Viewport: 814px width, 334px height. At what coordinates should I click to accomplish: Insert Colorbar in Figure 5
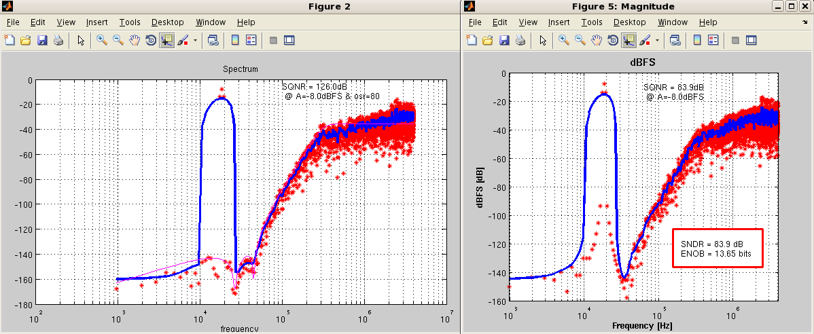696,41
